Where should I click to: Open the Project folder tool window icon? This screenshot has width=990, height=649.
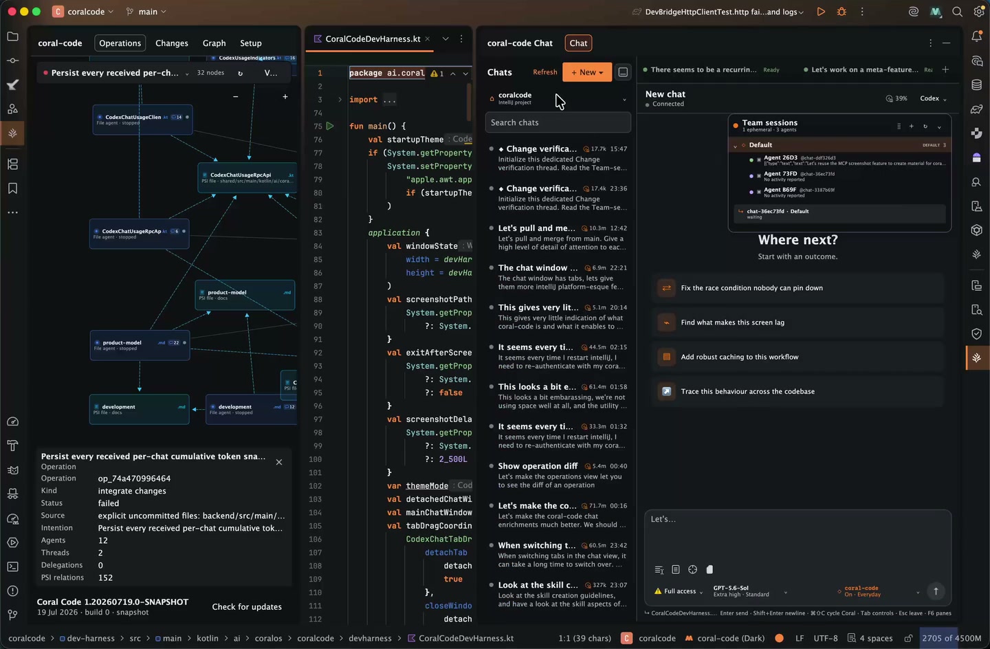[x=12, y=36]
